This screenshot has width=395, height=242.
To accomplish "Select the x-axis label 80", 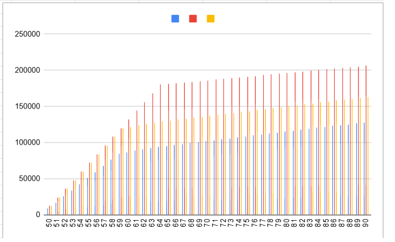I will coord(287,223).
